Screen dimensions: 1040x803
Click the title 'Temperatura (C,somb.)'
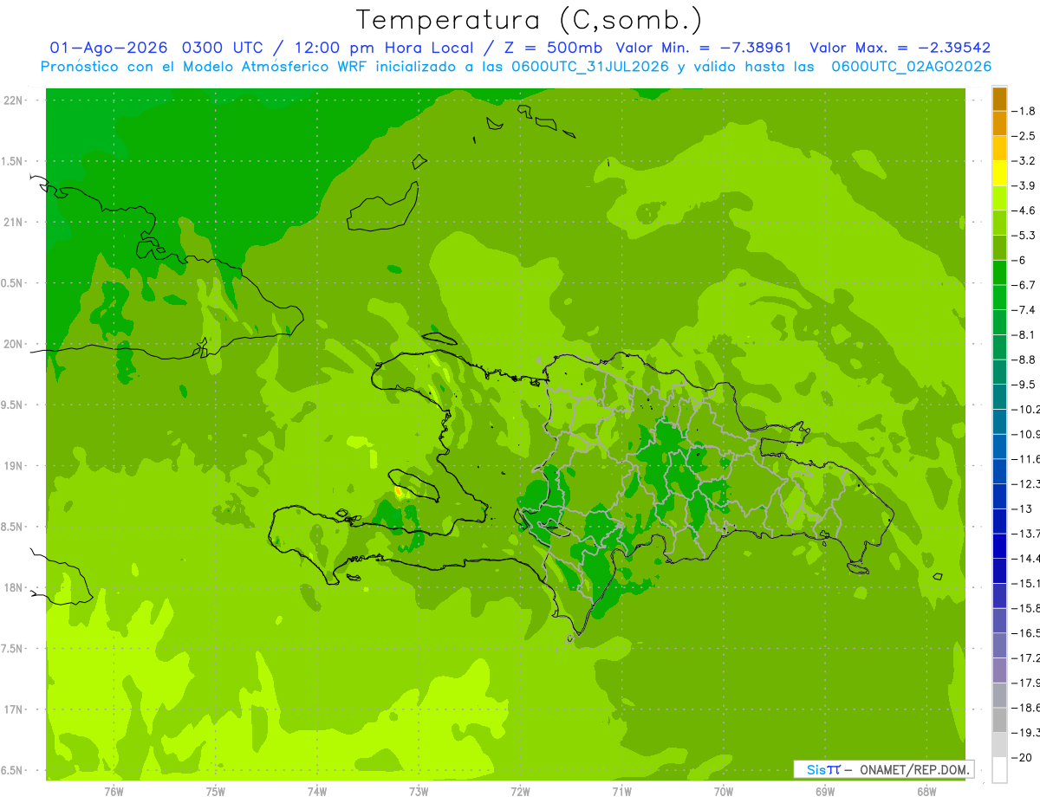click(529, 20)
